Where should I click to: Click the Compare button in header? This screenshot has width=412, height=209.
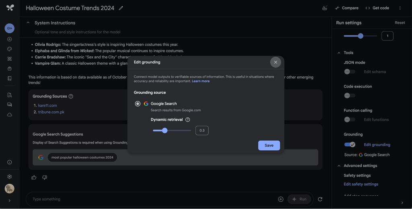[346, 8]
